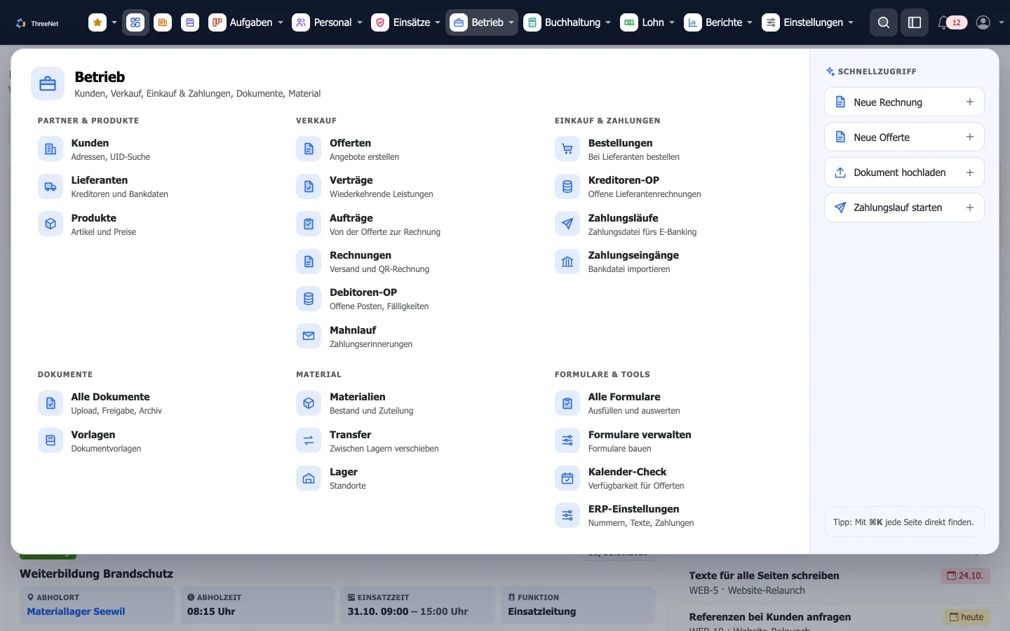Open the favorites star dropdown arrow

tap(114, 22)
